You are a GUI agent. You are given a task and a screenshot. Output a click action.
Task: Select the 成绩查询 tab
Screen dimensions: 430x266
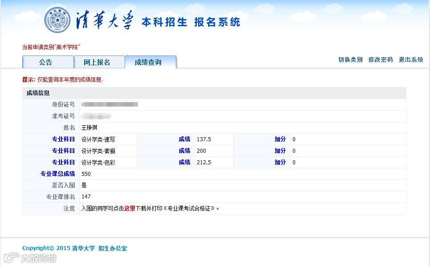coord(150,62)
